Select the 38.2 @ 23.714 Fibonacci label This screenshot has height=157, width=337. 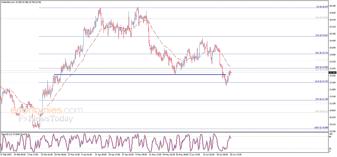tap(322, 53)
